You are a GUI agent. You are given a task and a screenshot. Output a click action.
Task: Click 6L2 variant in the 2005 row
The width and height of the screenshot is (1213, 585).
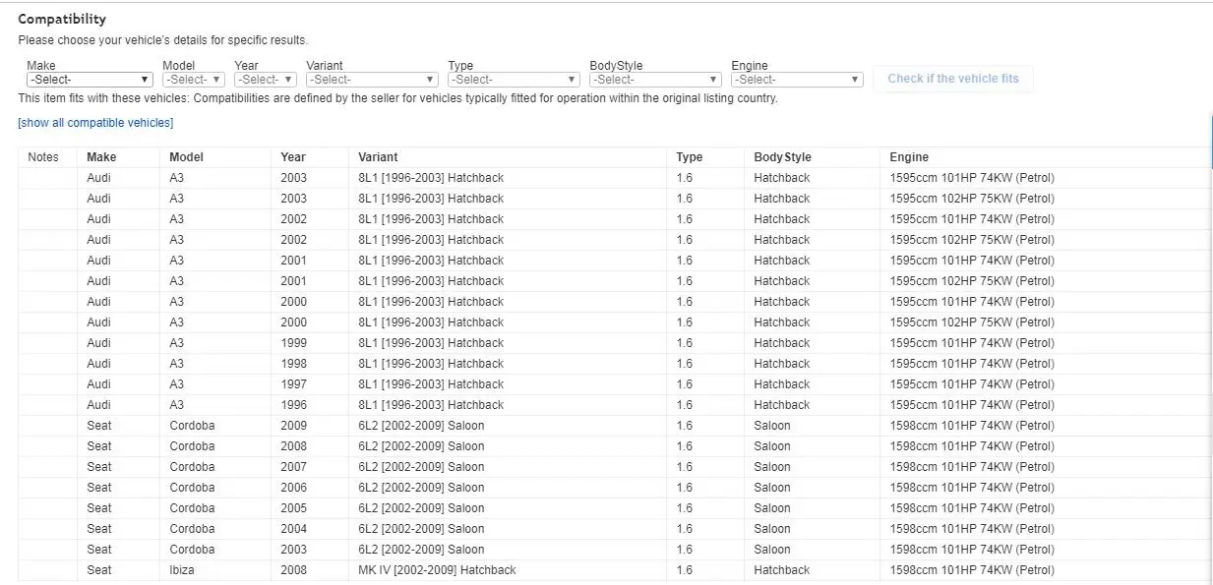(421, 508)
